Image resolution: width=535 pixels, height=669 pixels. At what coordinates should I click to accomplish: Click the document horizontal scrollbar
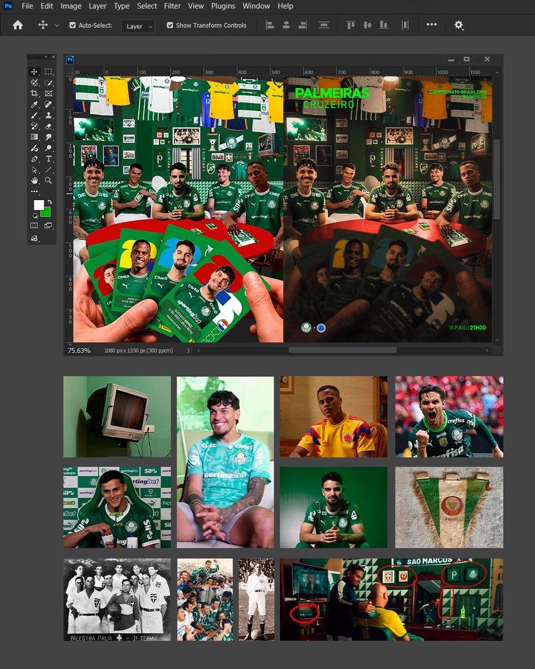[342, 351]
